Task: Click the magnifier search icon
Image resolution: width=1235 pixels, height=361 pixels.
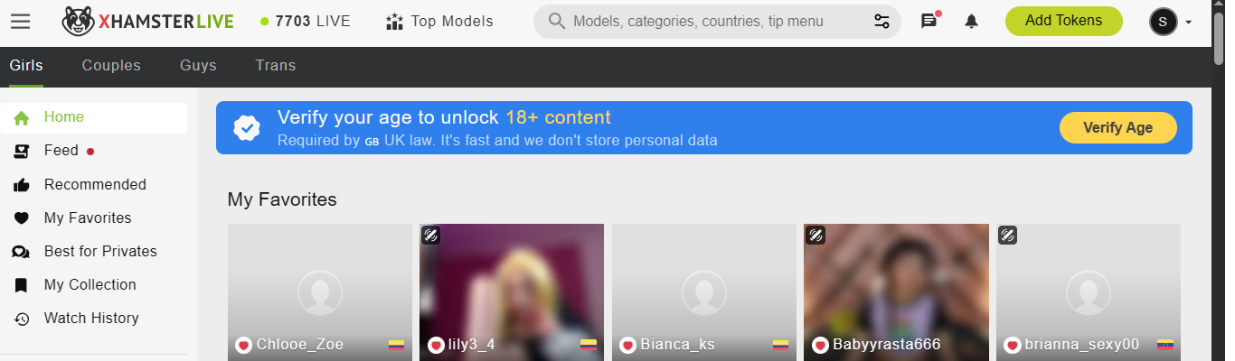Action: pos(557,22)
